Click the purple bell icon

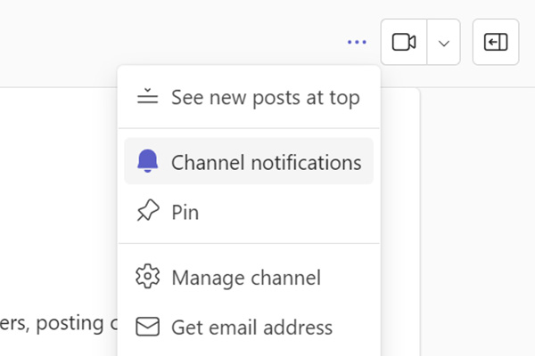click(147, 162)
